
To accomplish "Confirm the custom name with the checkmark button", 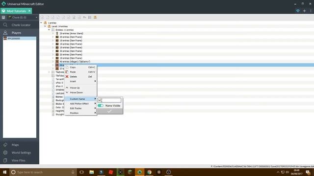I will coord(109,111).
